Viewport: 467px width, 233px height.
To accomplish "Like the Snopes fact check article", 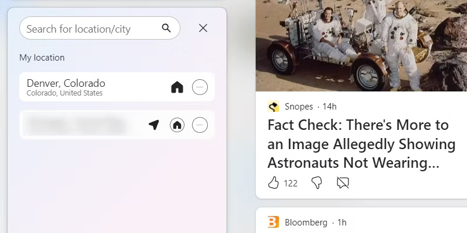I will (273, 183).
